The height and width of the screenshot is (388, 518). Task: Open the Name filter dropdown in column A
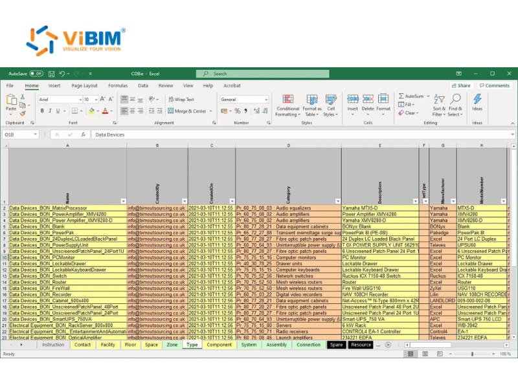point(123,201)
